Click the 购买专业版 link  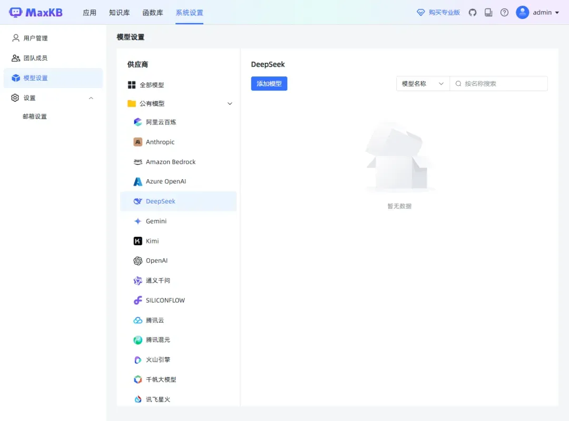[x=438, y=13]
